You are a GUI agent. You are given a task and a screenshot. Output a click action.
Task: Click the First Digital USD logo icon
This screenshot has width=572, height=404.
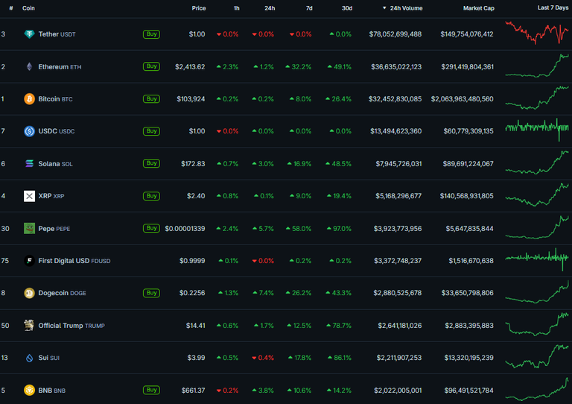pos(29,261)
